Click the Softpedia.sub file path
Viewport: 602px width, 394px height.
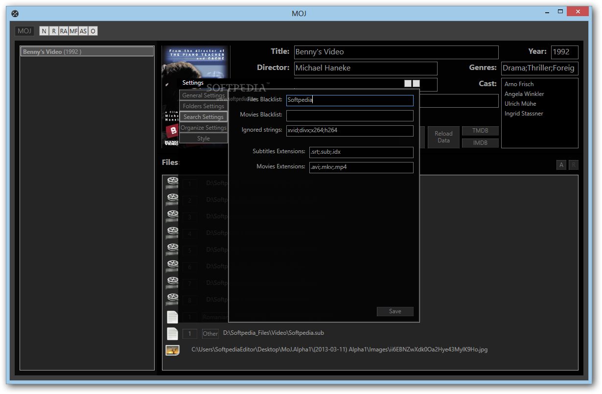pyautogui.click(x=274, y=333)
